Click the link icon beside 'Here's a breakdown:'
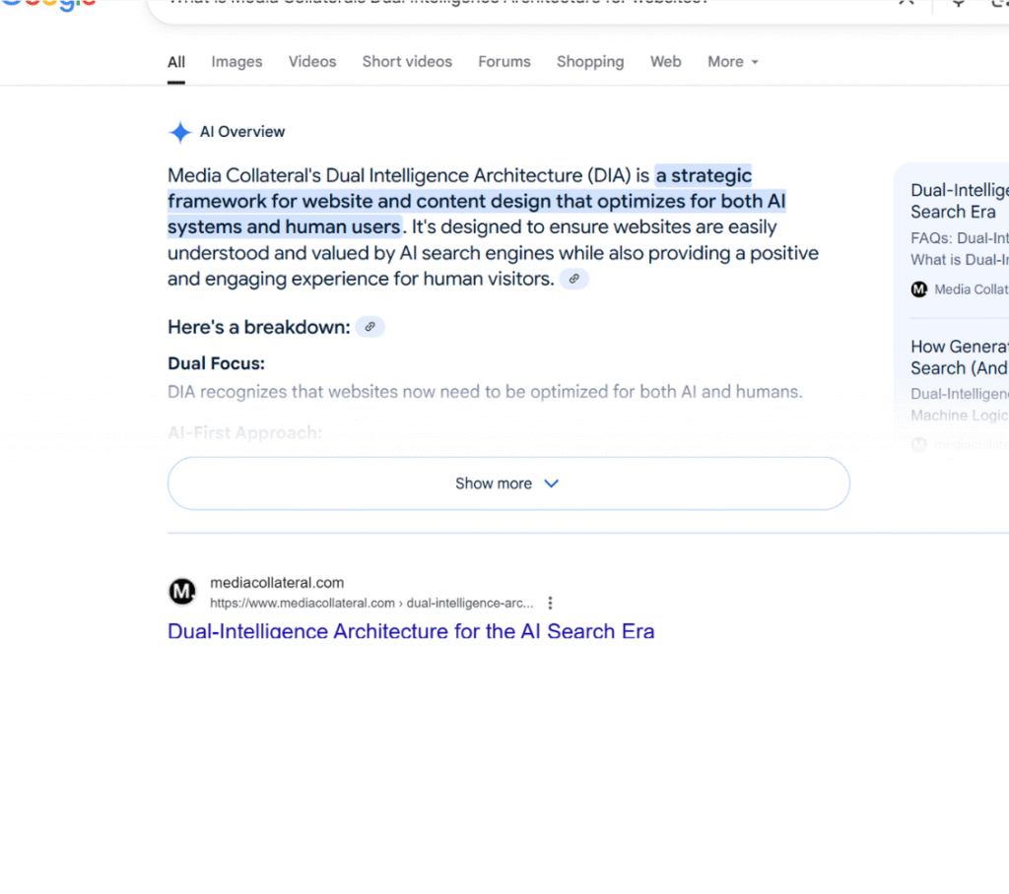Viewport: 1009px width, 894px height. coord(370,327)
